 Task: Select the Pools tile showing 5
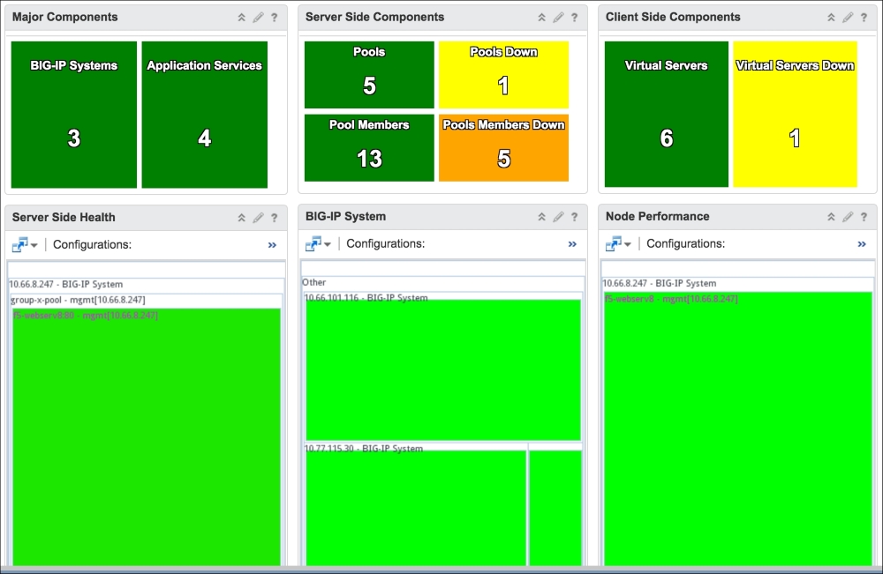pos(369,75)
